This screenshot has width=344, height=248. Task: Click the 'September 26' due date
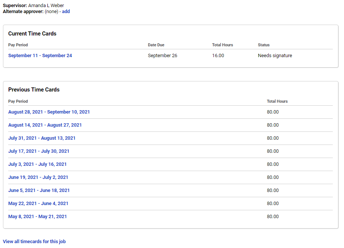coord(162,56)
